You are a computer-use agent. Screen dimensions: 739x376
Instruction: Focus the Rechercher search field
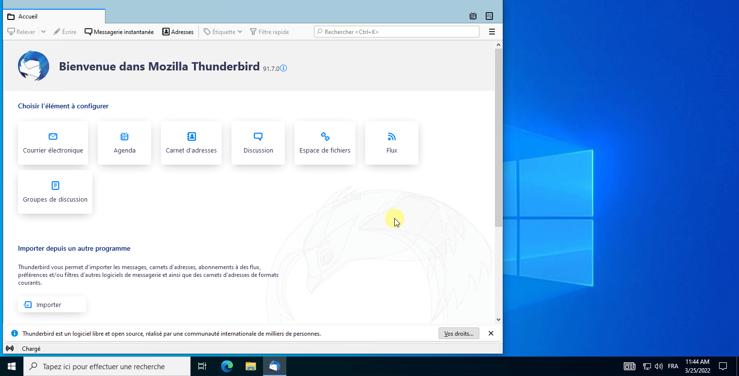coord(396,32)
